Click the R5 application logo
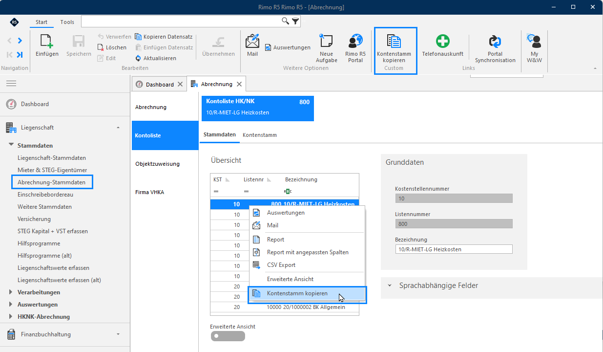 [14, 22]
